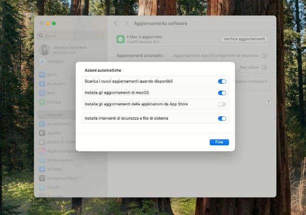306x215 pixels.
Task: Open info icon for Aggiornamenti automatici
Action: (264, 56)
